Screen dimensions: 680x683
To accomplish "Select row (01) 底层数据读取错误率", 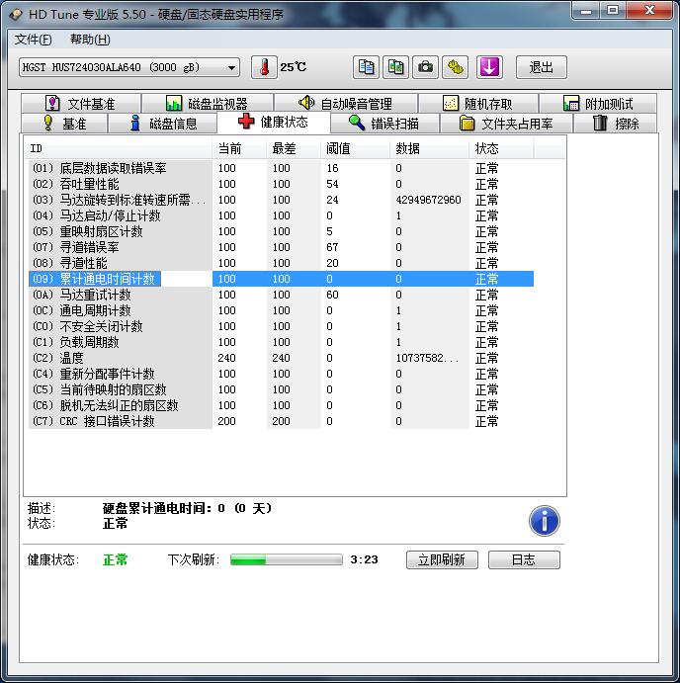I will (282, 168).
